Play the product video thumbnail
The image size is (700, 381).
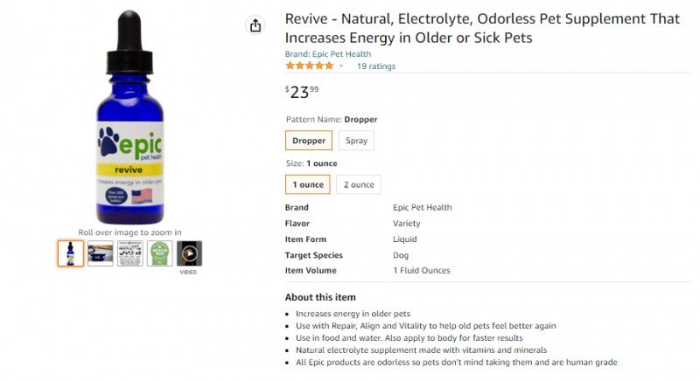pos(189,253)
